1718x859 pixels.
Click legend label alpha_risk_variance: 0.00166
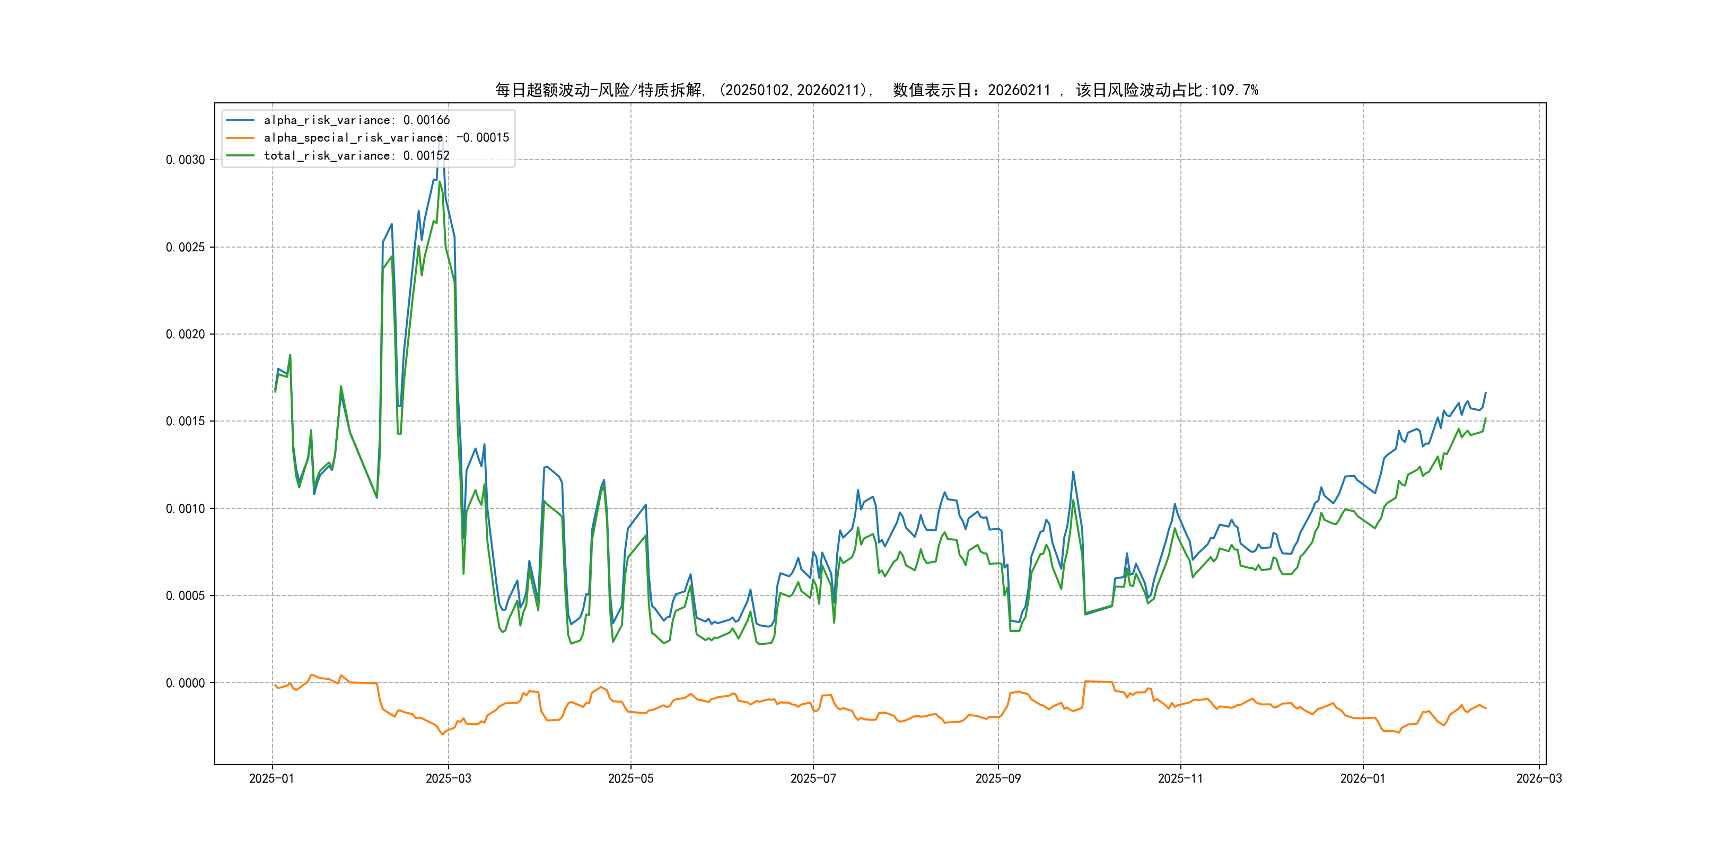(357, 120)
